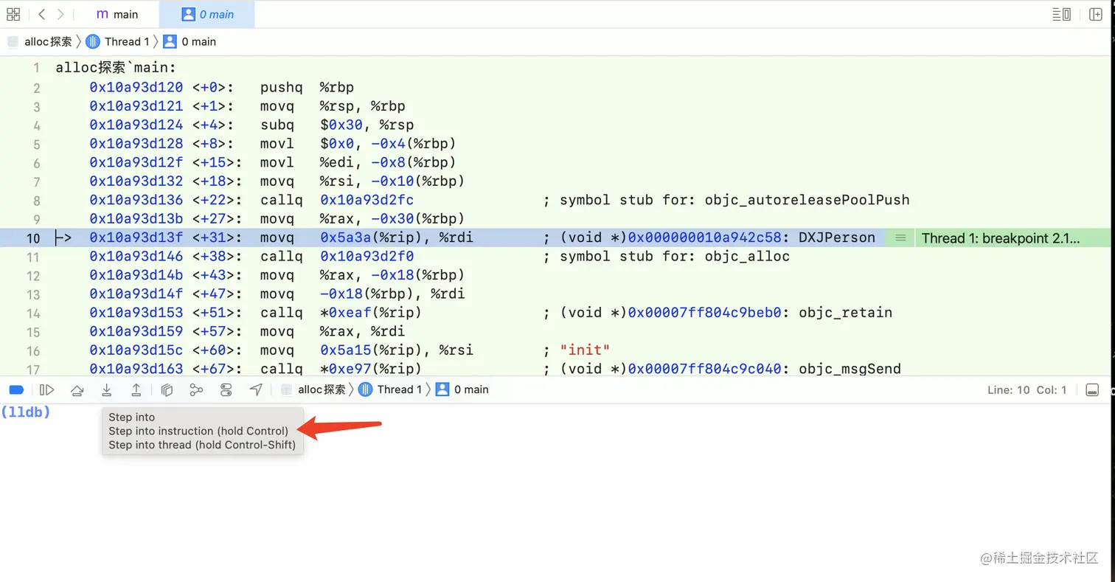Step over the current instruction
Viewport: 1115px width, 582px height.
pos(77,389)
